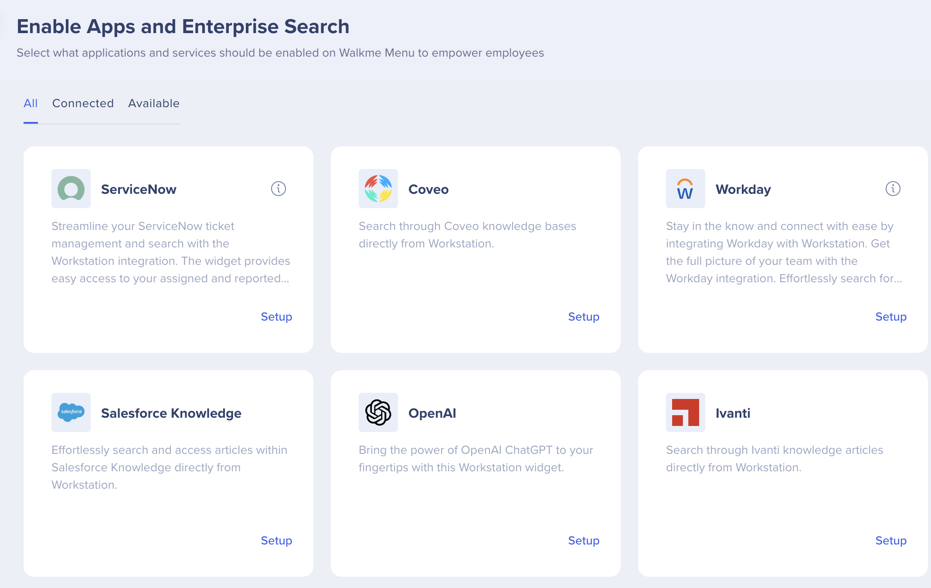Switch to the Connected tab
The width and height of the screenshot is (931, 588).
(83, 103)
